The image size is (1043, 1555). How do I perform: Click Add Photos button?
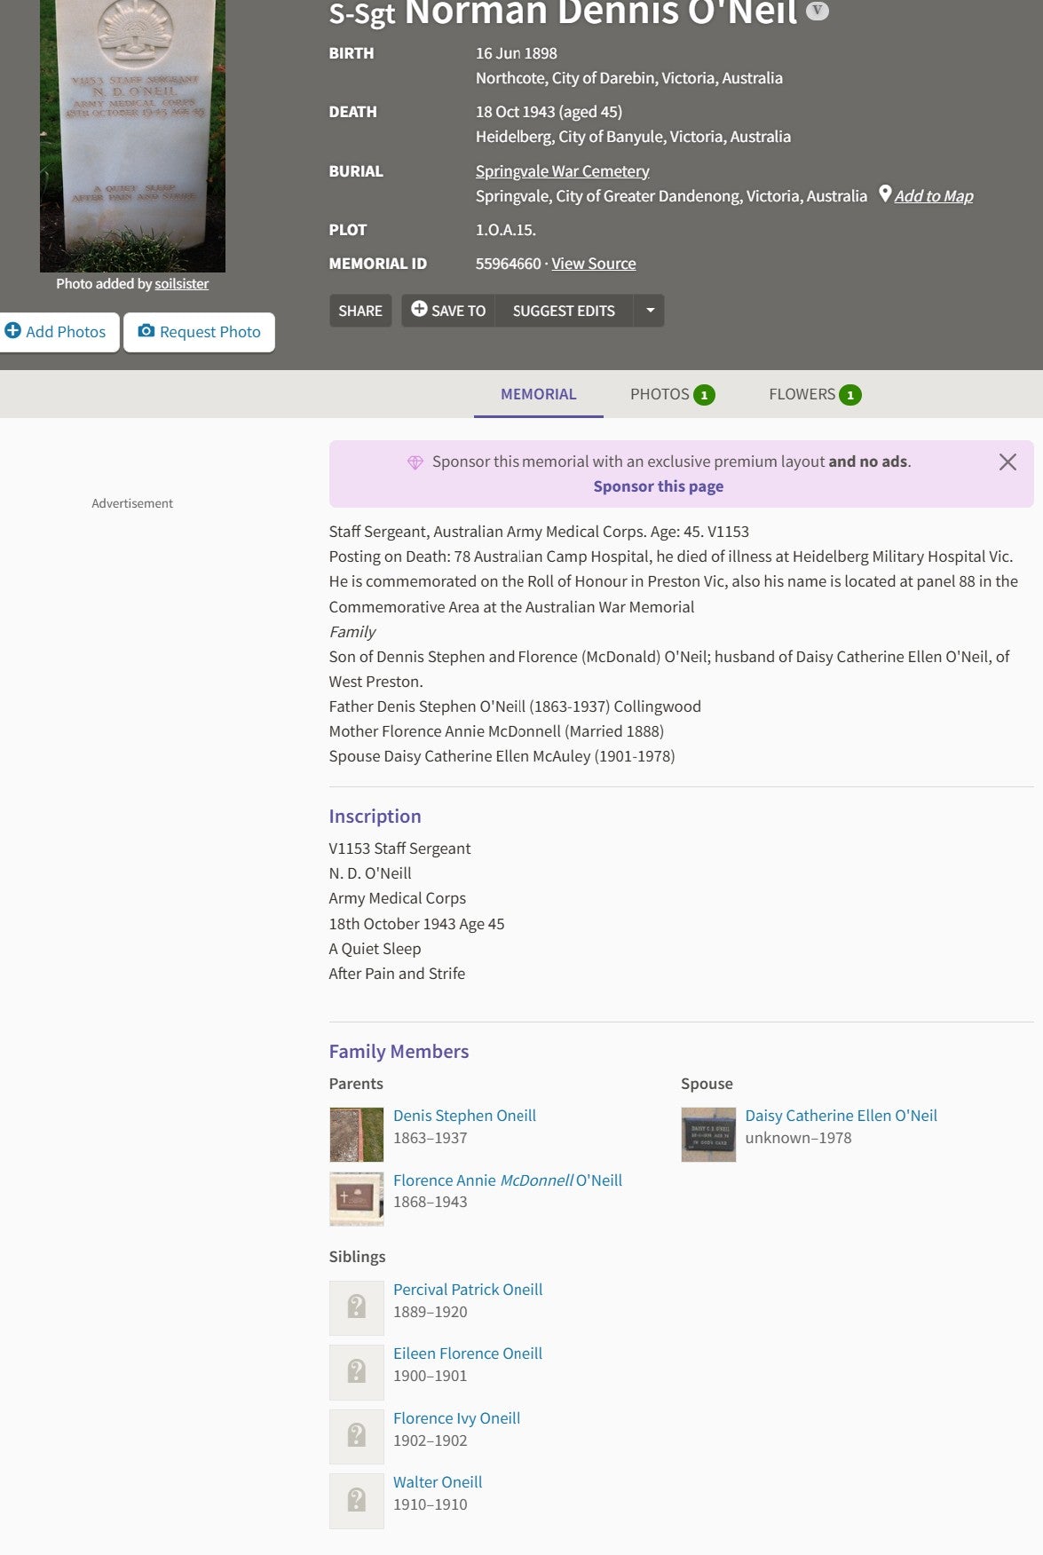click(x=56, y=332)
